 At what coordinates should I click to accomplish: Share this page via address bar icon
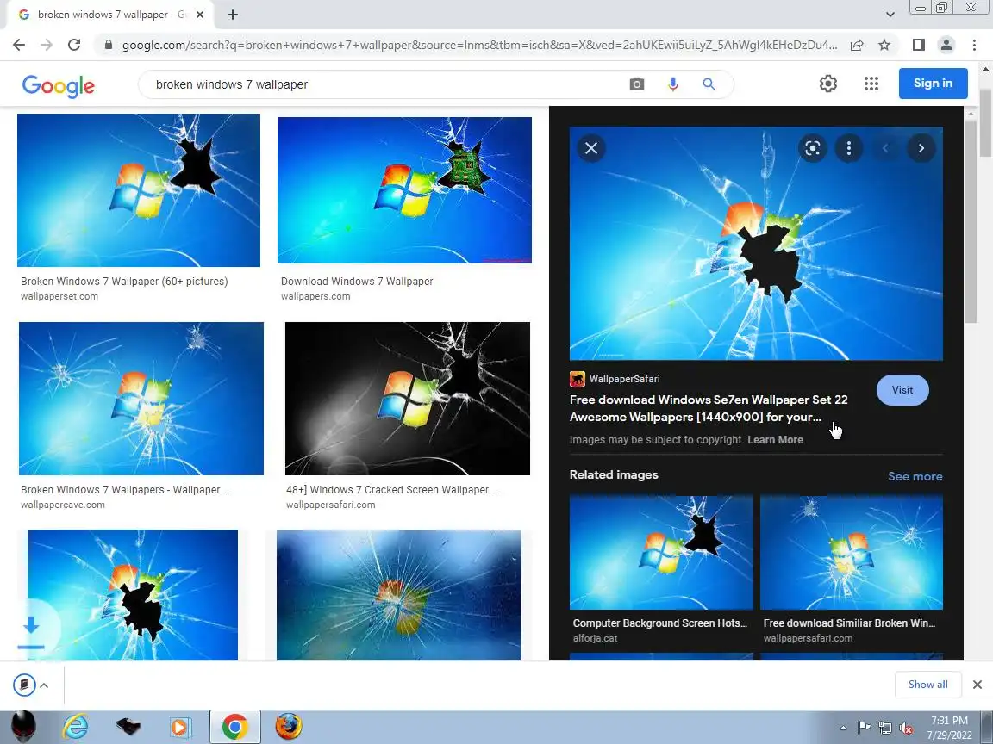[857, 45]
